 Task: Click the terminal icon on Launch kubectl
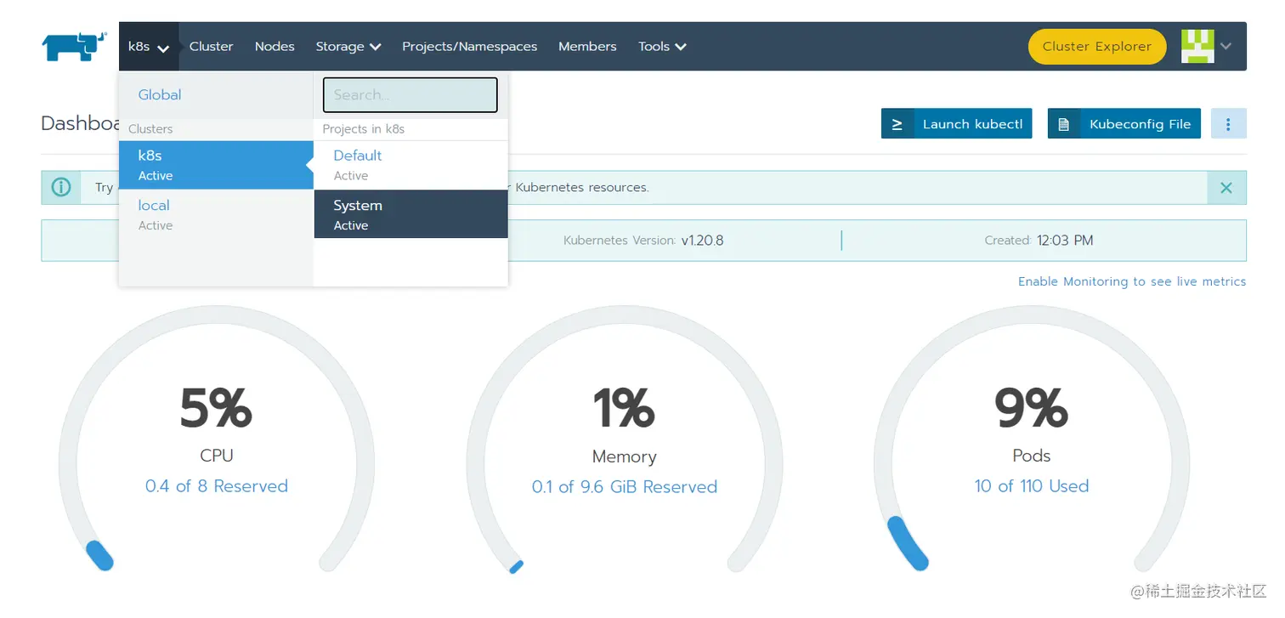(x=897, y=124)
